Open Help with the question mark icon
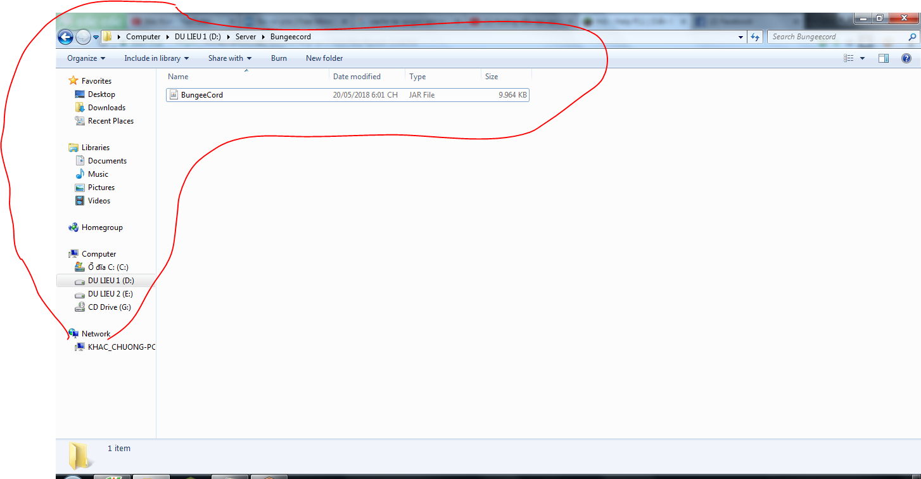This screenshot has width=921, height=479. 906,58
